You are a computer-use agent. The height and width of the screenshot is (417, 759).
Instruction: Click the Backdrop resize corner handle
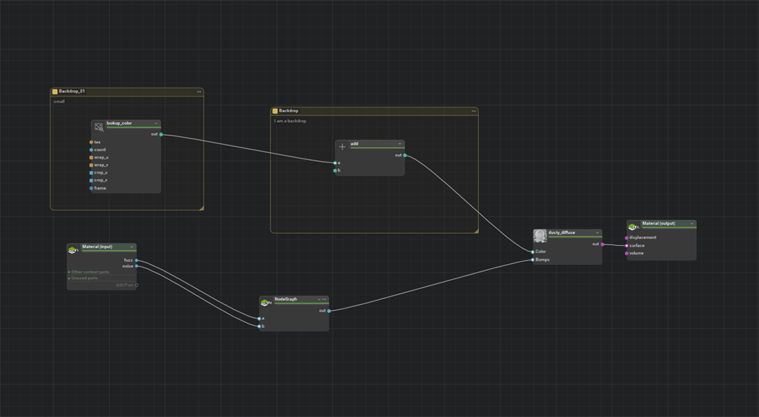point(476,231)
